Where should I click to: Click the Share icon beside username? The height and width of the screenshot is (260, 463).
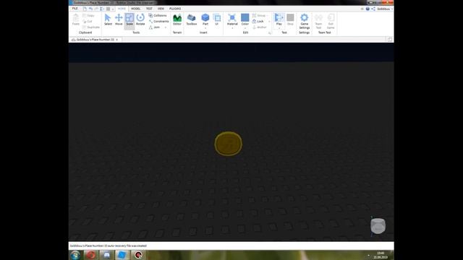(x=373, y=9)
